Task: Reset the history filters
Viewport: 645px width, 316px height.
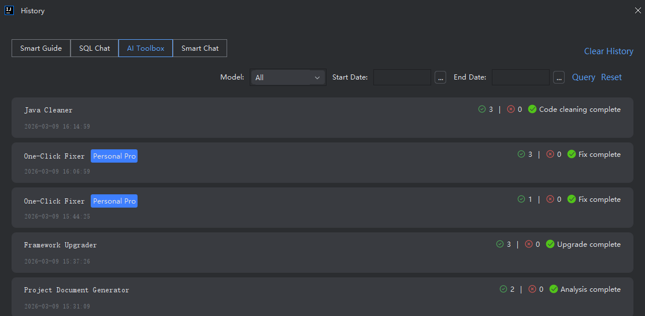Action: pos(611,77)
